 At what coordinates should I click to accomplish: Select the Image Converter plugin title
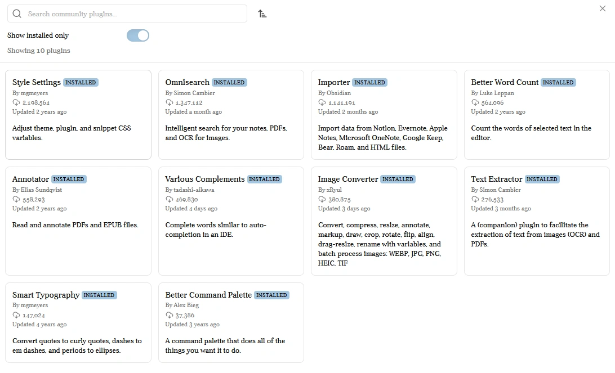[348, 179]
